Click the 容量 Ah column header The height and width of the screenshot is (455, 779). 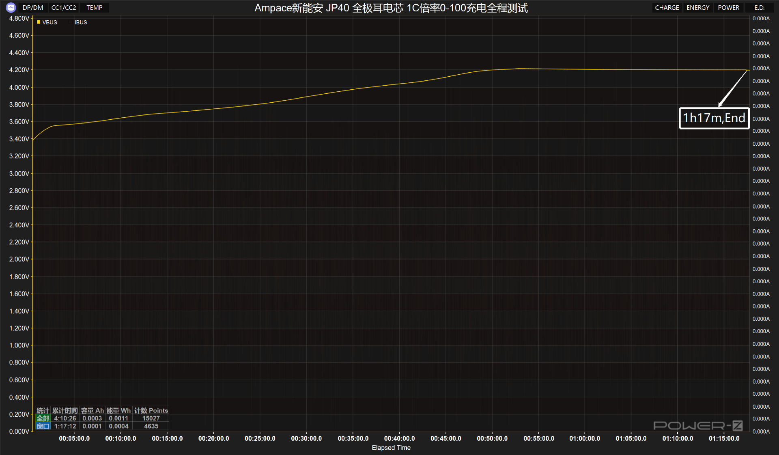pyautogui.click(x=93, y=410)
